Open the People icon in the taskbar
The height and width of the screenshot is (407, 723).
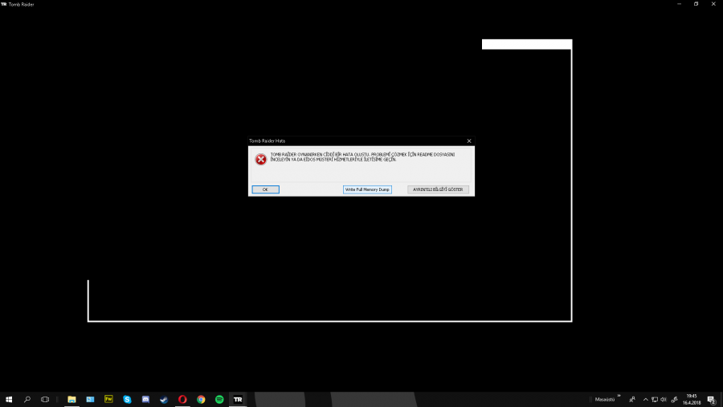pos(632,400)
